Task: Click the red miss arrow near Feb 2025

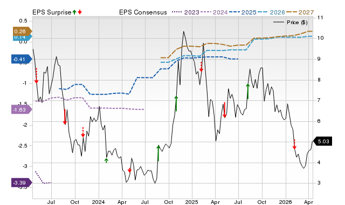Action: [x=201, y=67]
